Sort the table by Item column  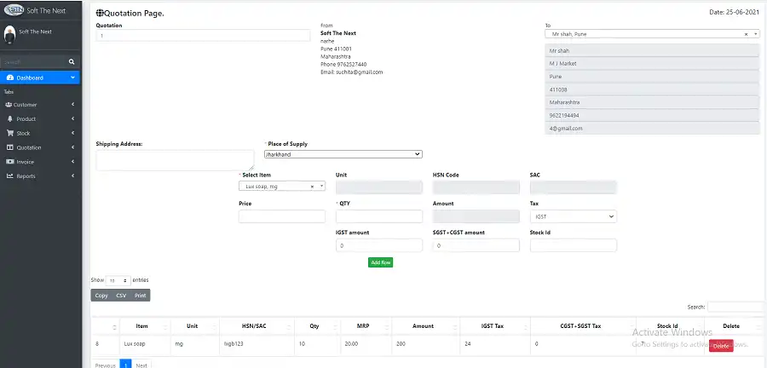(x=141, y=326)
